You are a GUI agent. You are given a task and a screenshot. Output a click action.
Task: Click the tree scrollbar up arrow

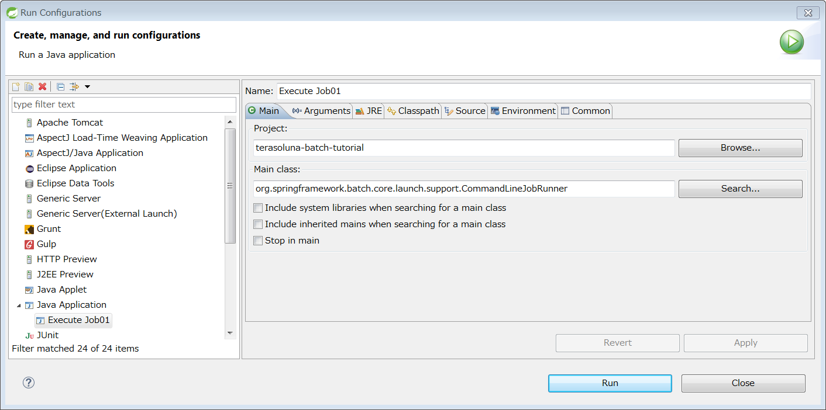click(x=230, y=121)
